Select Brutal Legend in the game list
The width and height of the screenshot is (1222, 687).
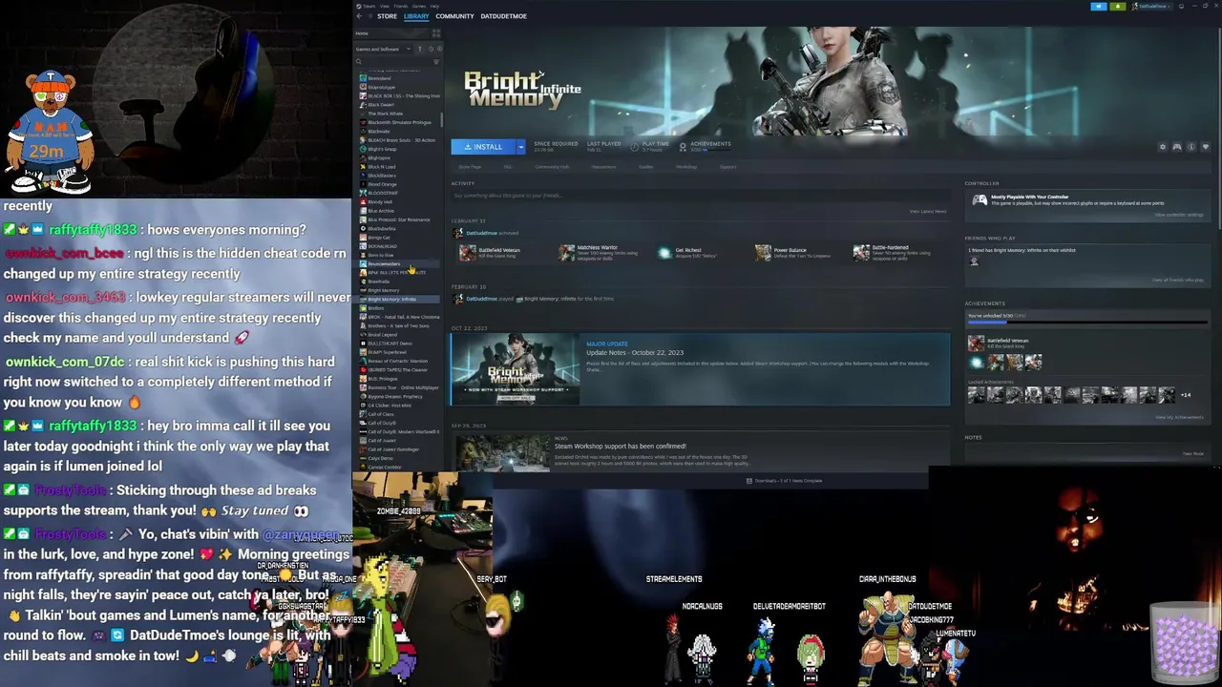[382, 335]
